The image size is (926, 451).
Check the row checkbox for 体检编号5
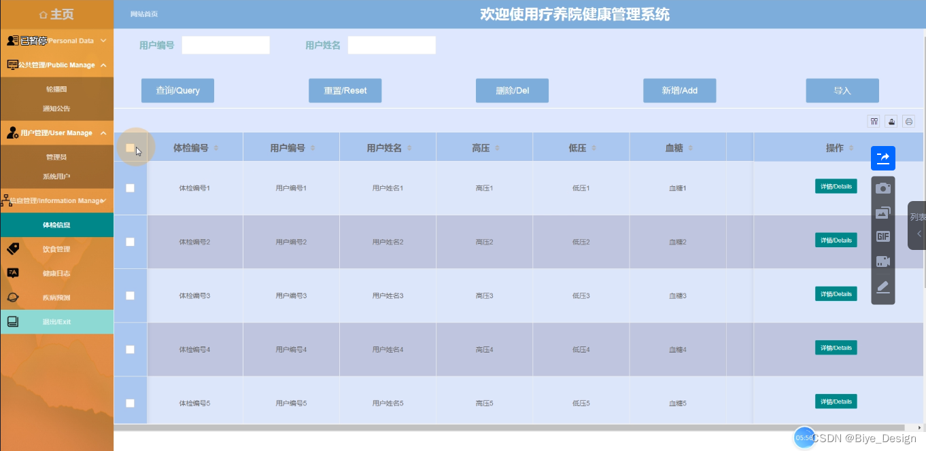(130, 403)
